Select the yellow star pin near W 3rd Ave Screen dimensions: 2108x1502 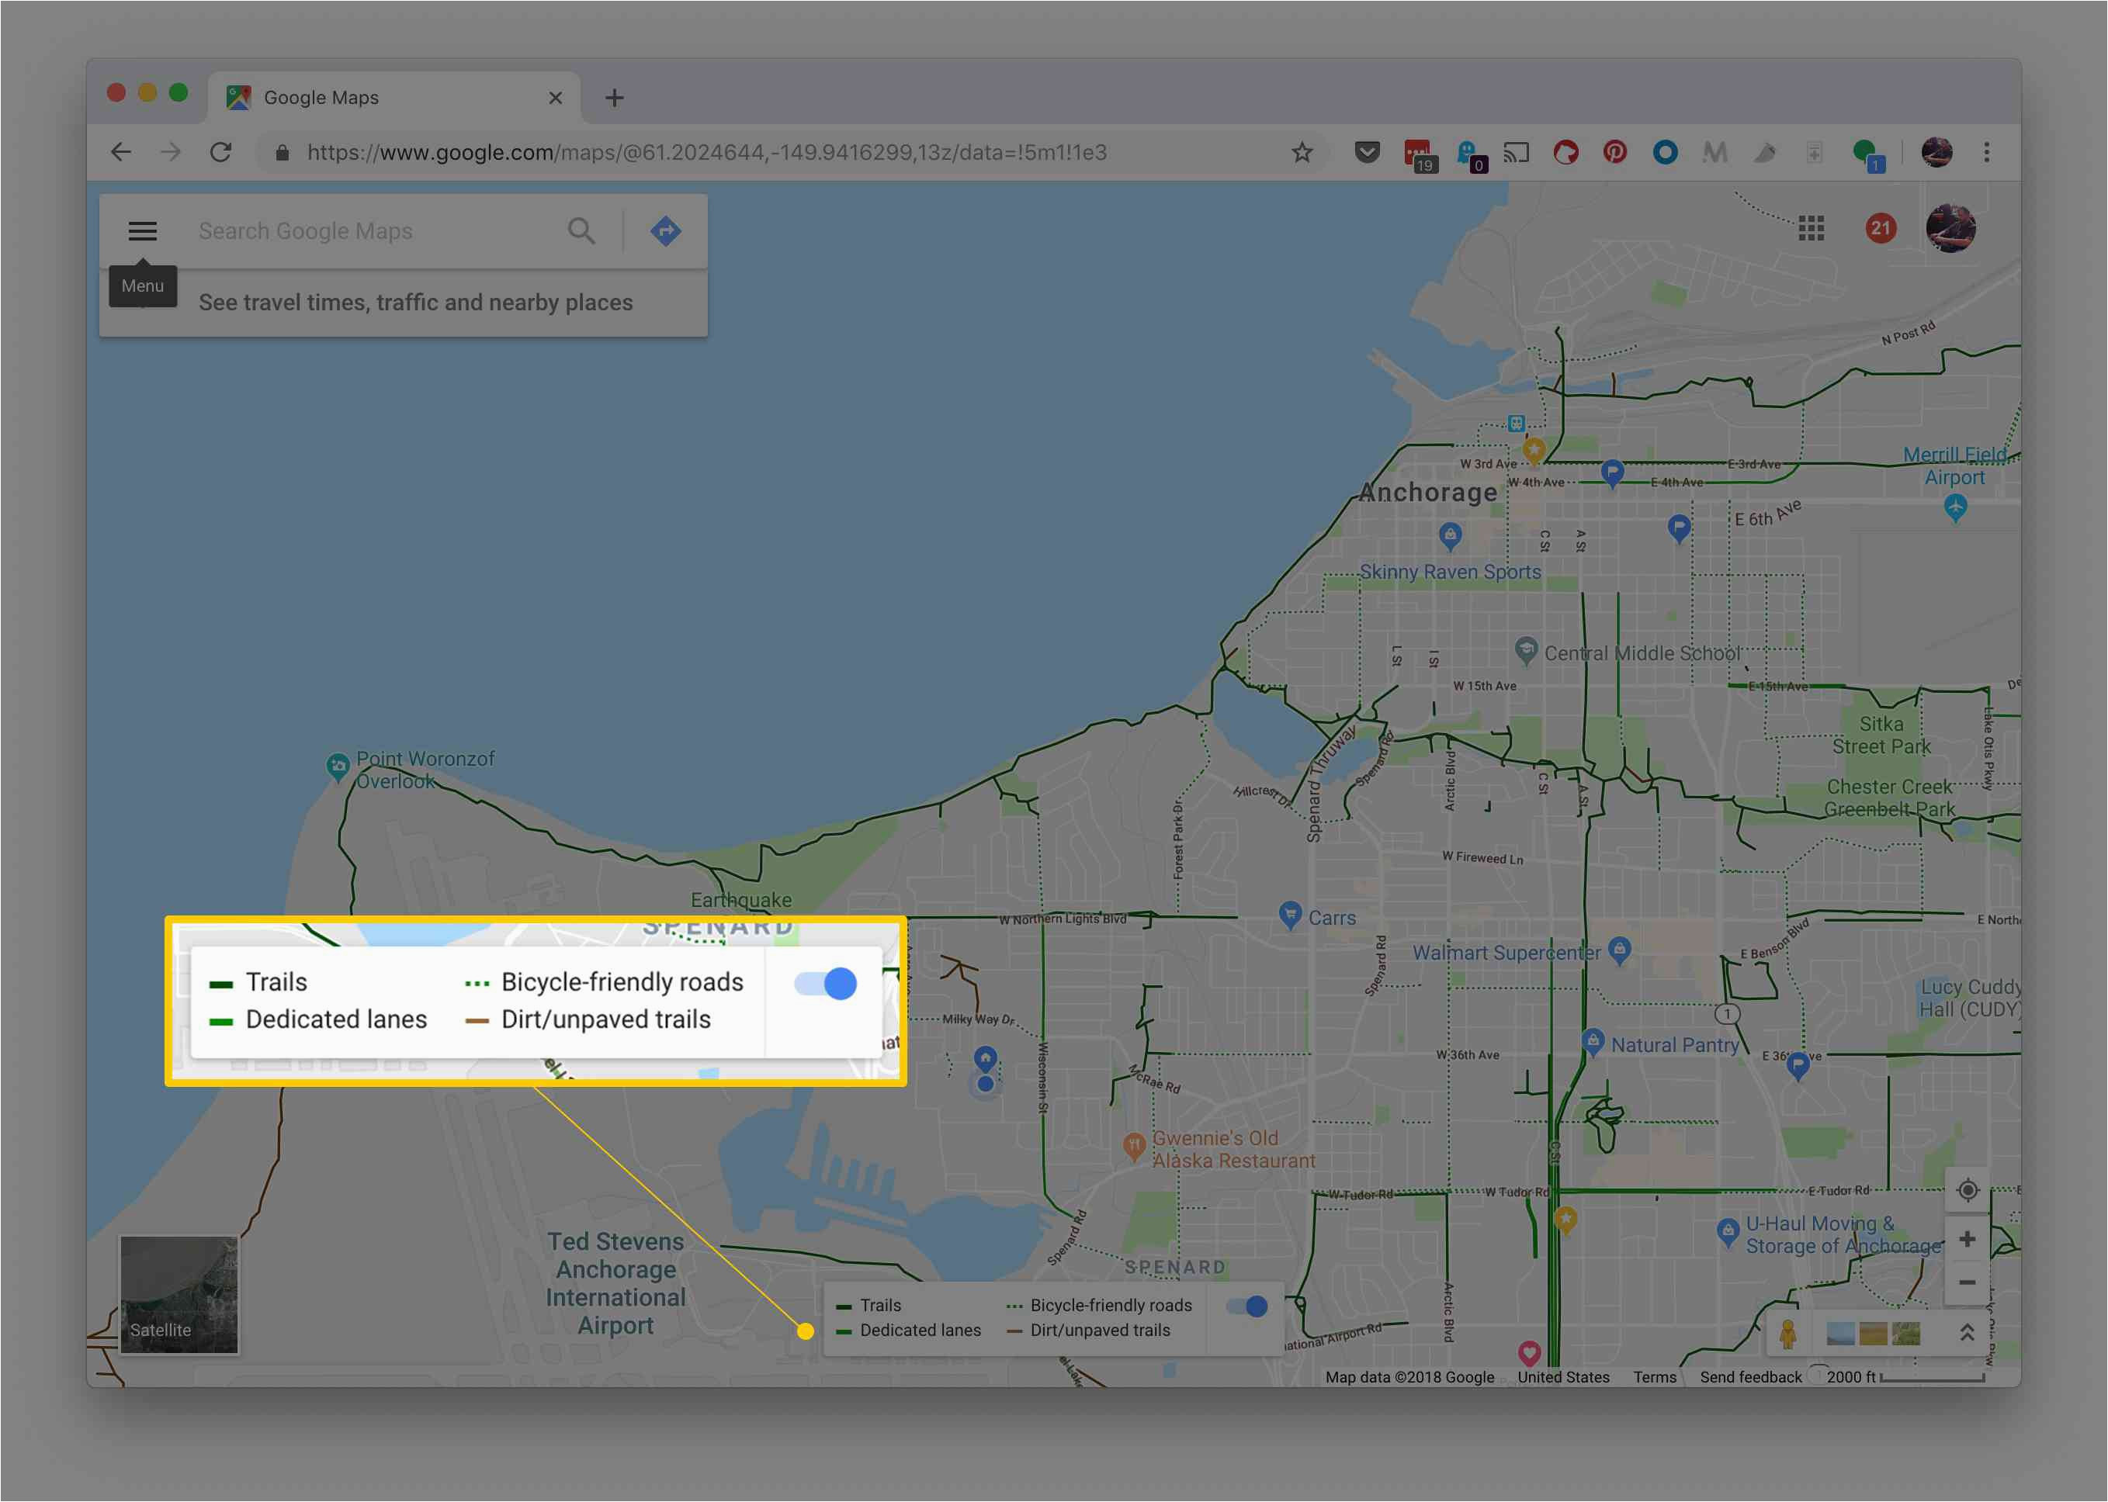(1534, 451)
